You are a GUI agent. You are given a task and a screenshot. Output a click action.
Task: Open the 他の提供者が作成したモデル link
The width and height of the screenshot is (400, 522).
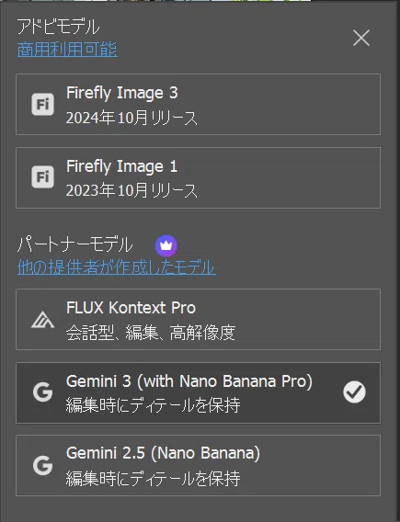[x=117, y=267]
